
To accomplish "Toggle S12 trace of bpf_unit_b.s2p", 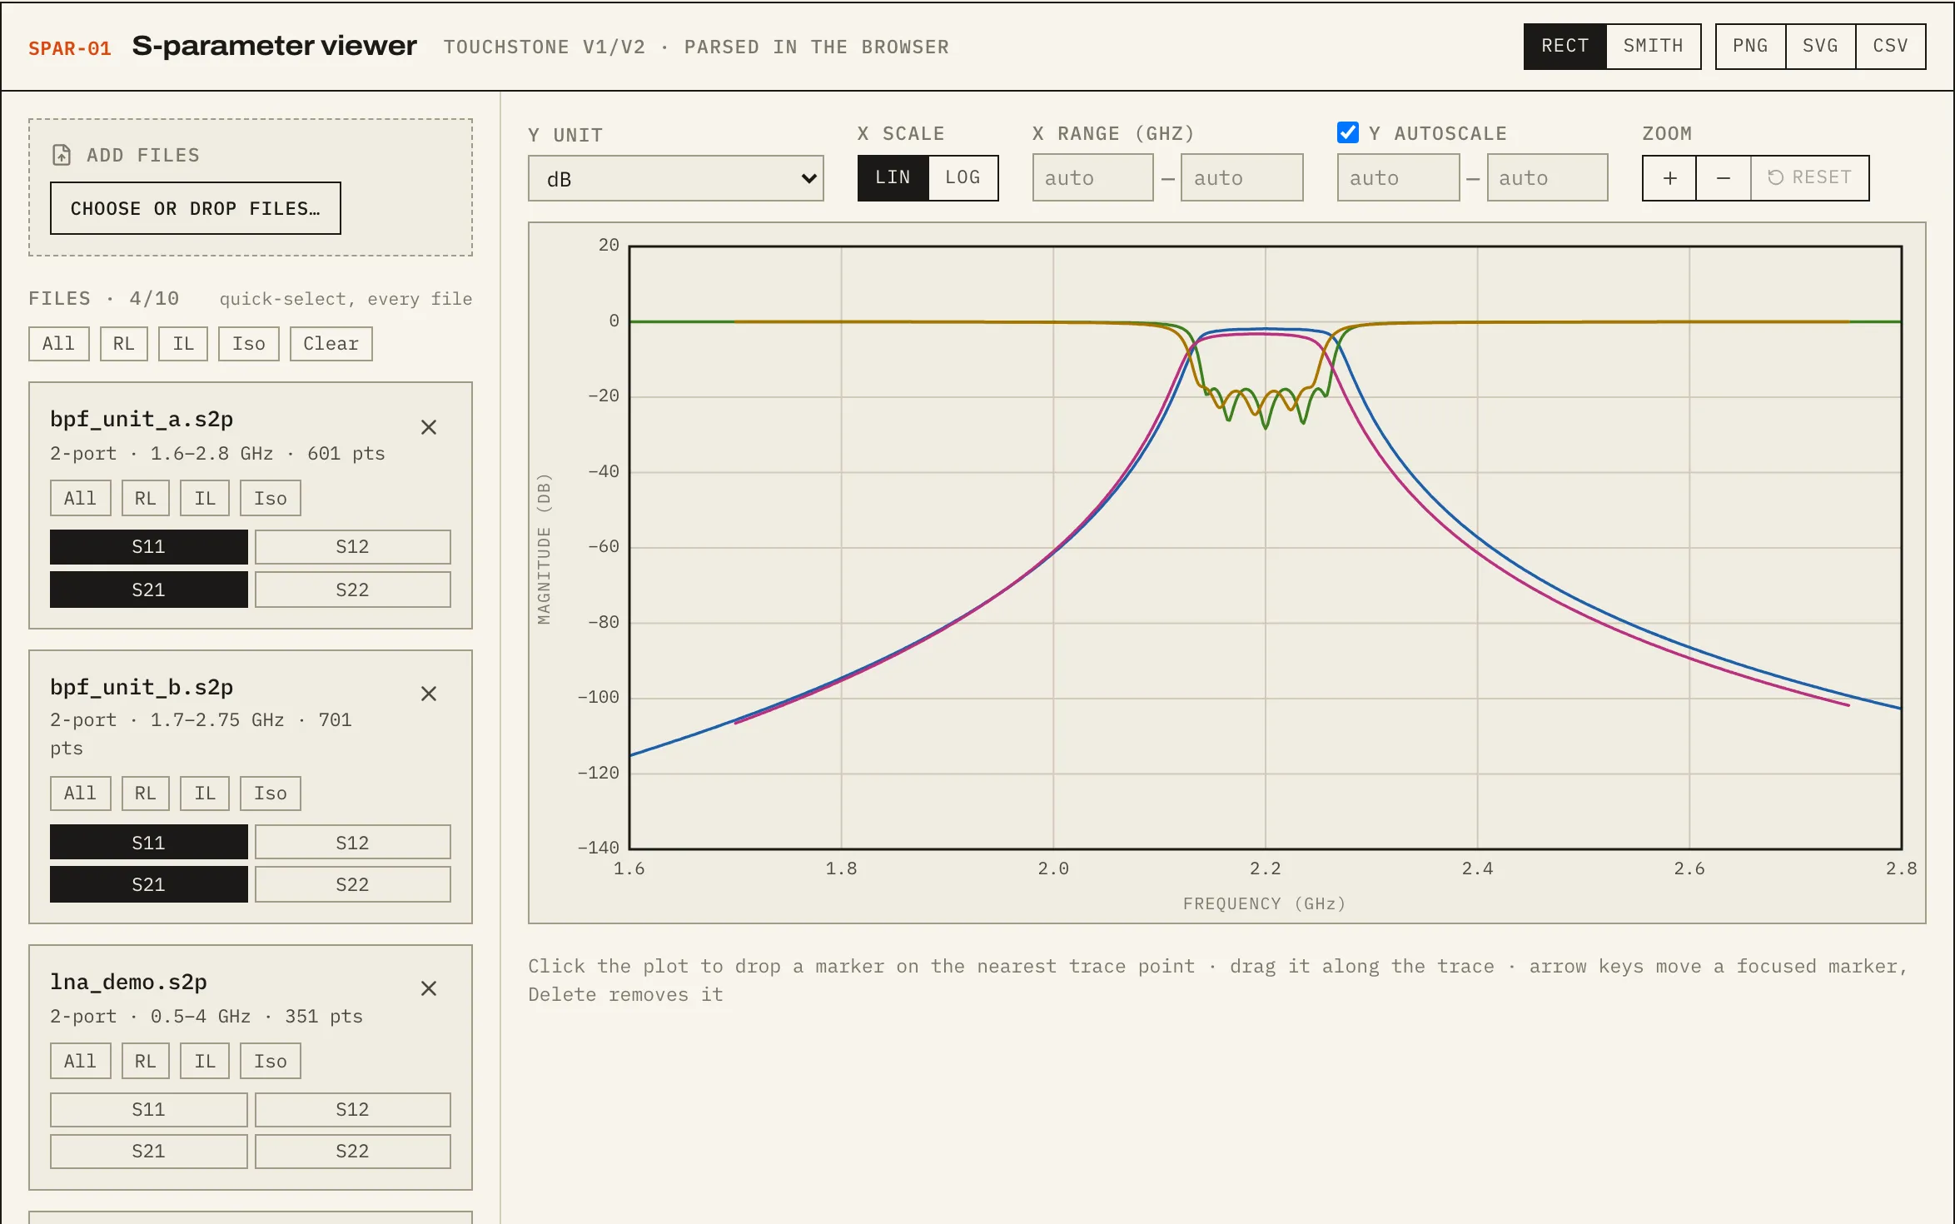I will (353, 843).
